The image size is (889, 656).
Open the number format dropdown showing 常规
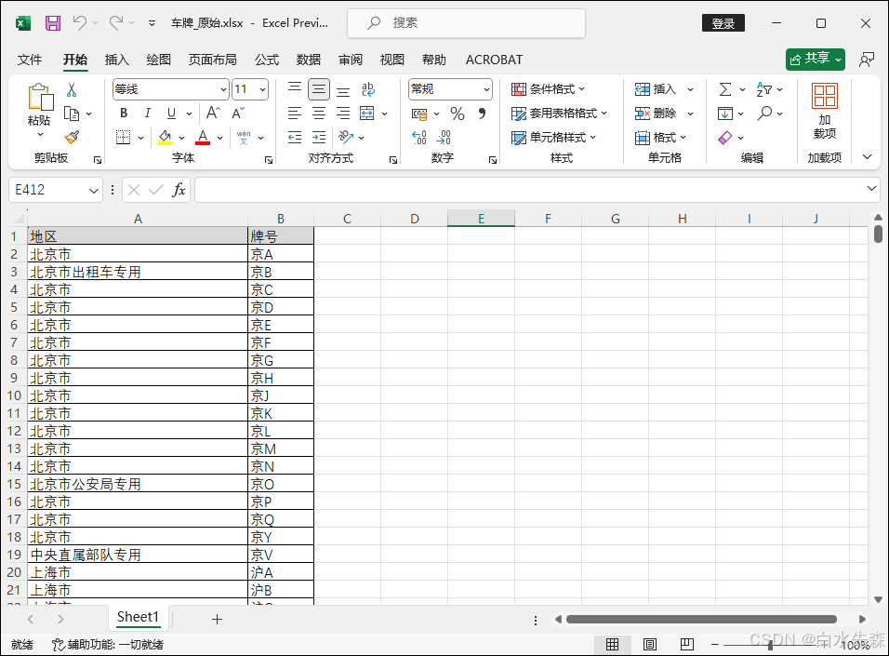(486, 89)
